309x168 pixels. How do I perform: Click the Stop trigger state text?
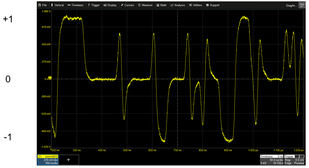[x=287, y=160]
